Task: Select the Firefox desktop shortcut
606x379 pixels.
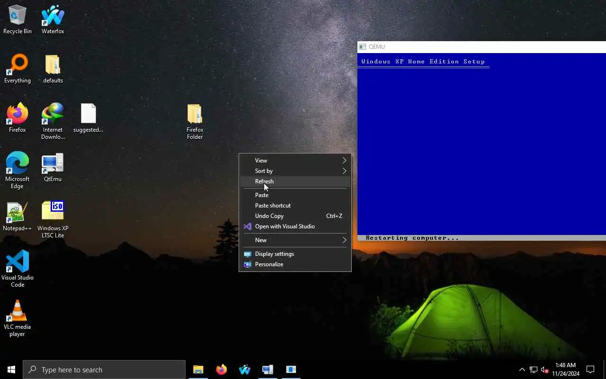Action: [x=18, y=118]
